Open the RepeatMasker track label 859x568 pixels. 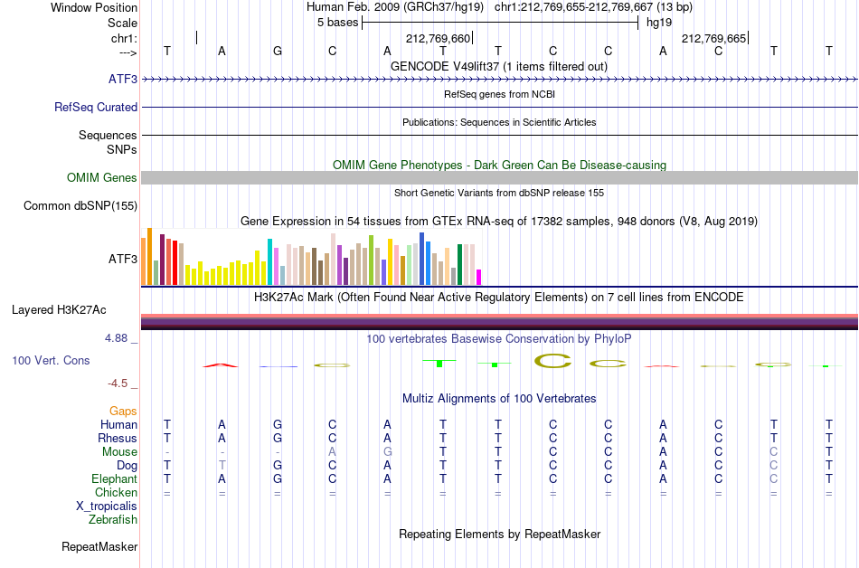pos(99,546)
